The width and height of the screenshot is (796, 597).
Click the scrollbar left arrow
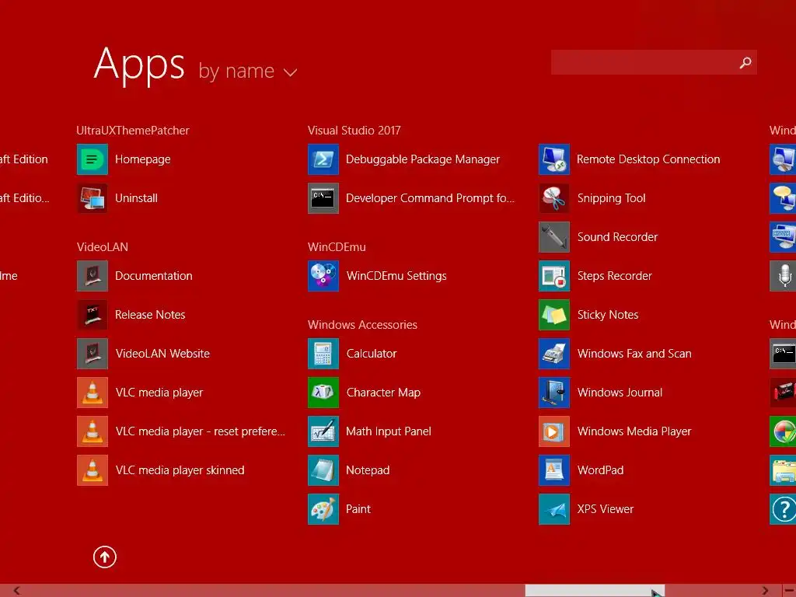17,591
